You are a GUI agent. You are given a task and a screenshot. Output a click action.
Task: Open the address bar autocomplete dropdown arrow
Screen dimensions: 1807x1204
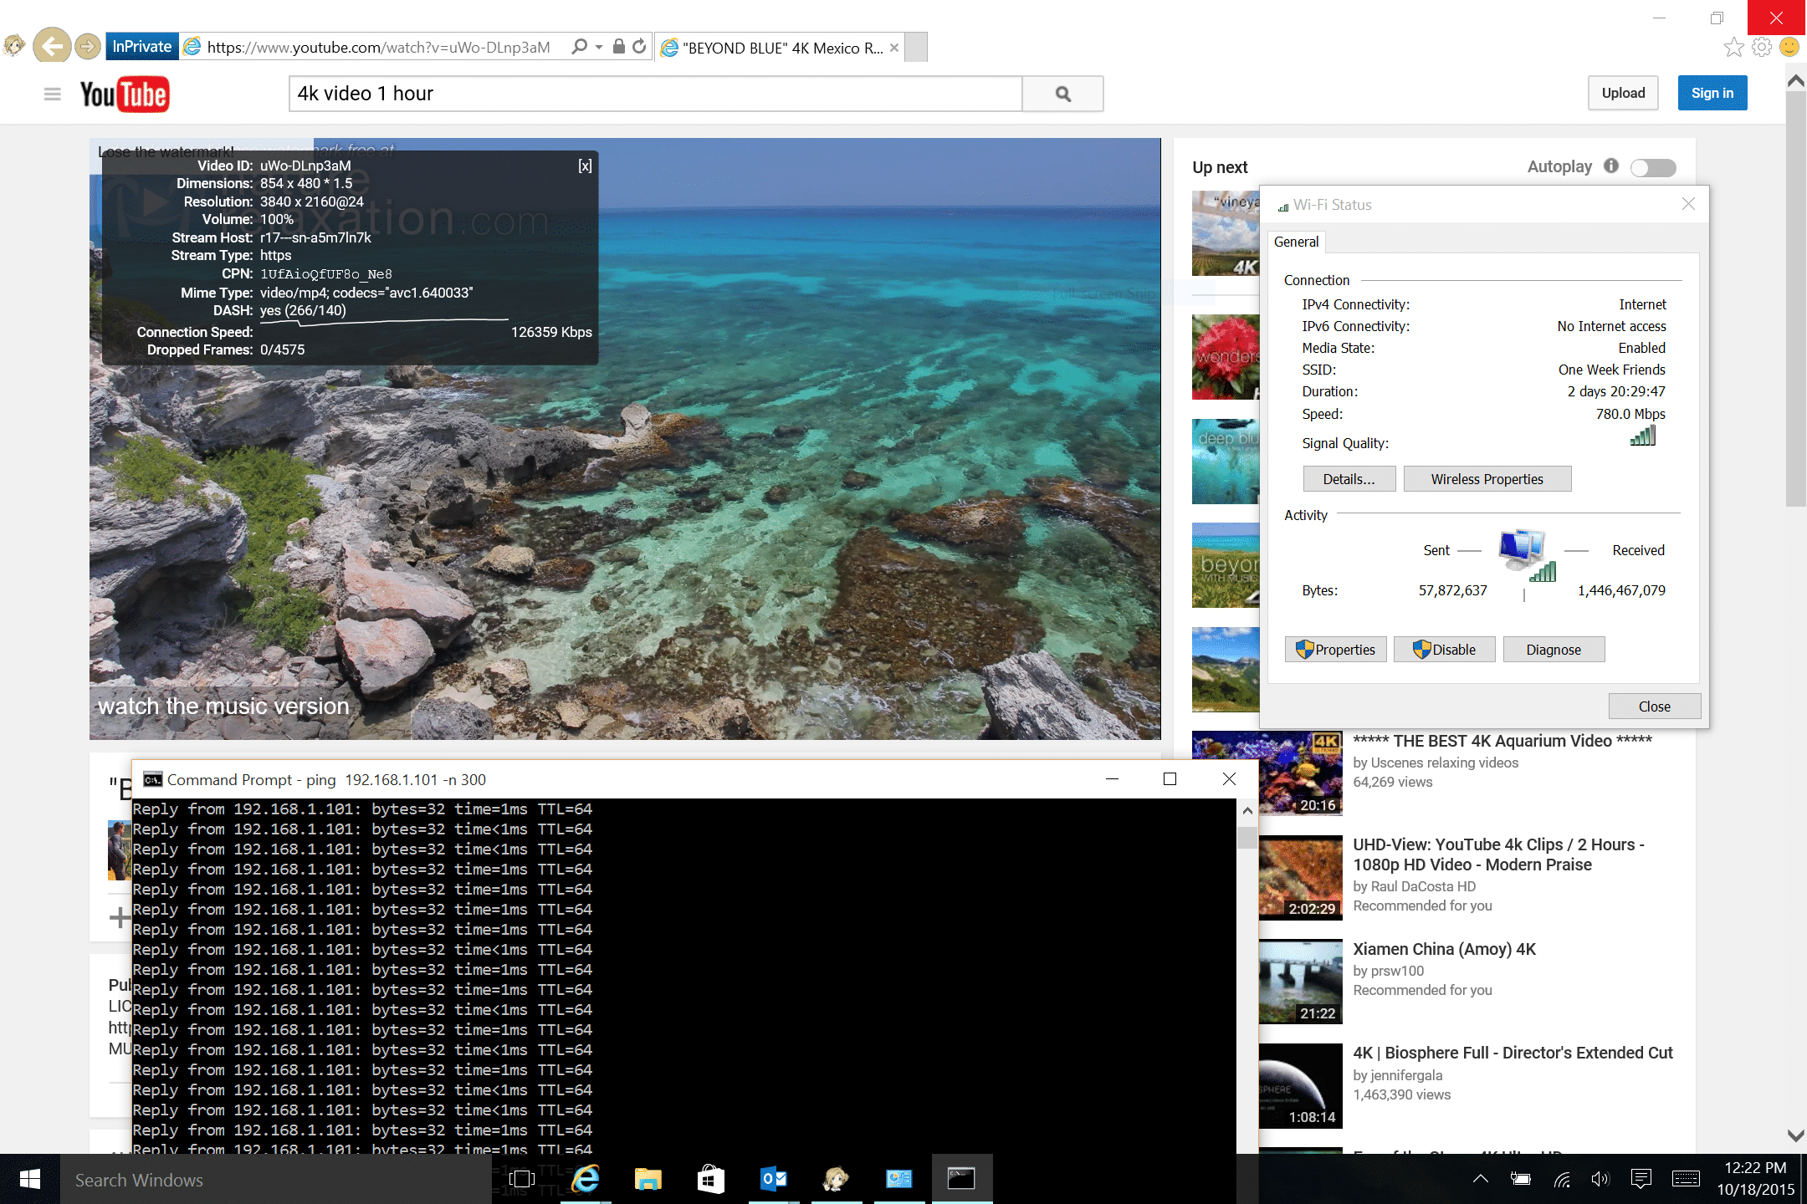coord(599,48)
